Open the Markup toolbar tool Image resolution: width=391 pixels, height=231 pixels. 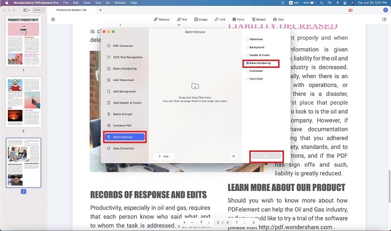pyautogui.click(x=162, y=19)
